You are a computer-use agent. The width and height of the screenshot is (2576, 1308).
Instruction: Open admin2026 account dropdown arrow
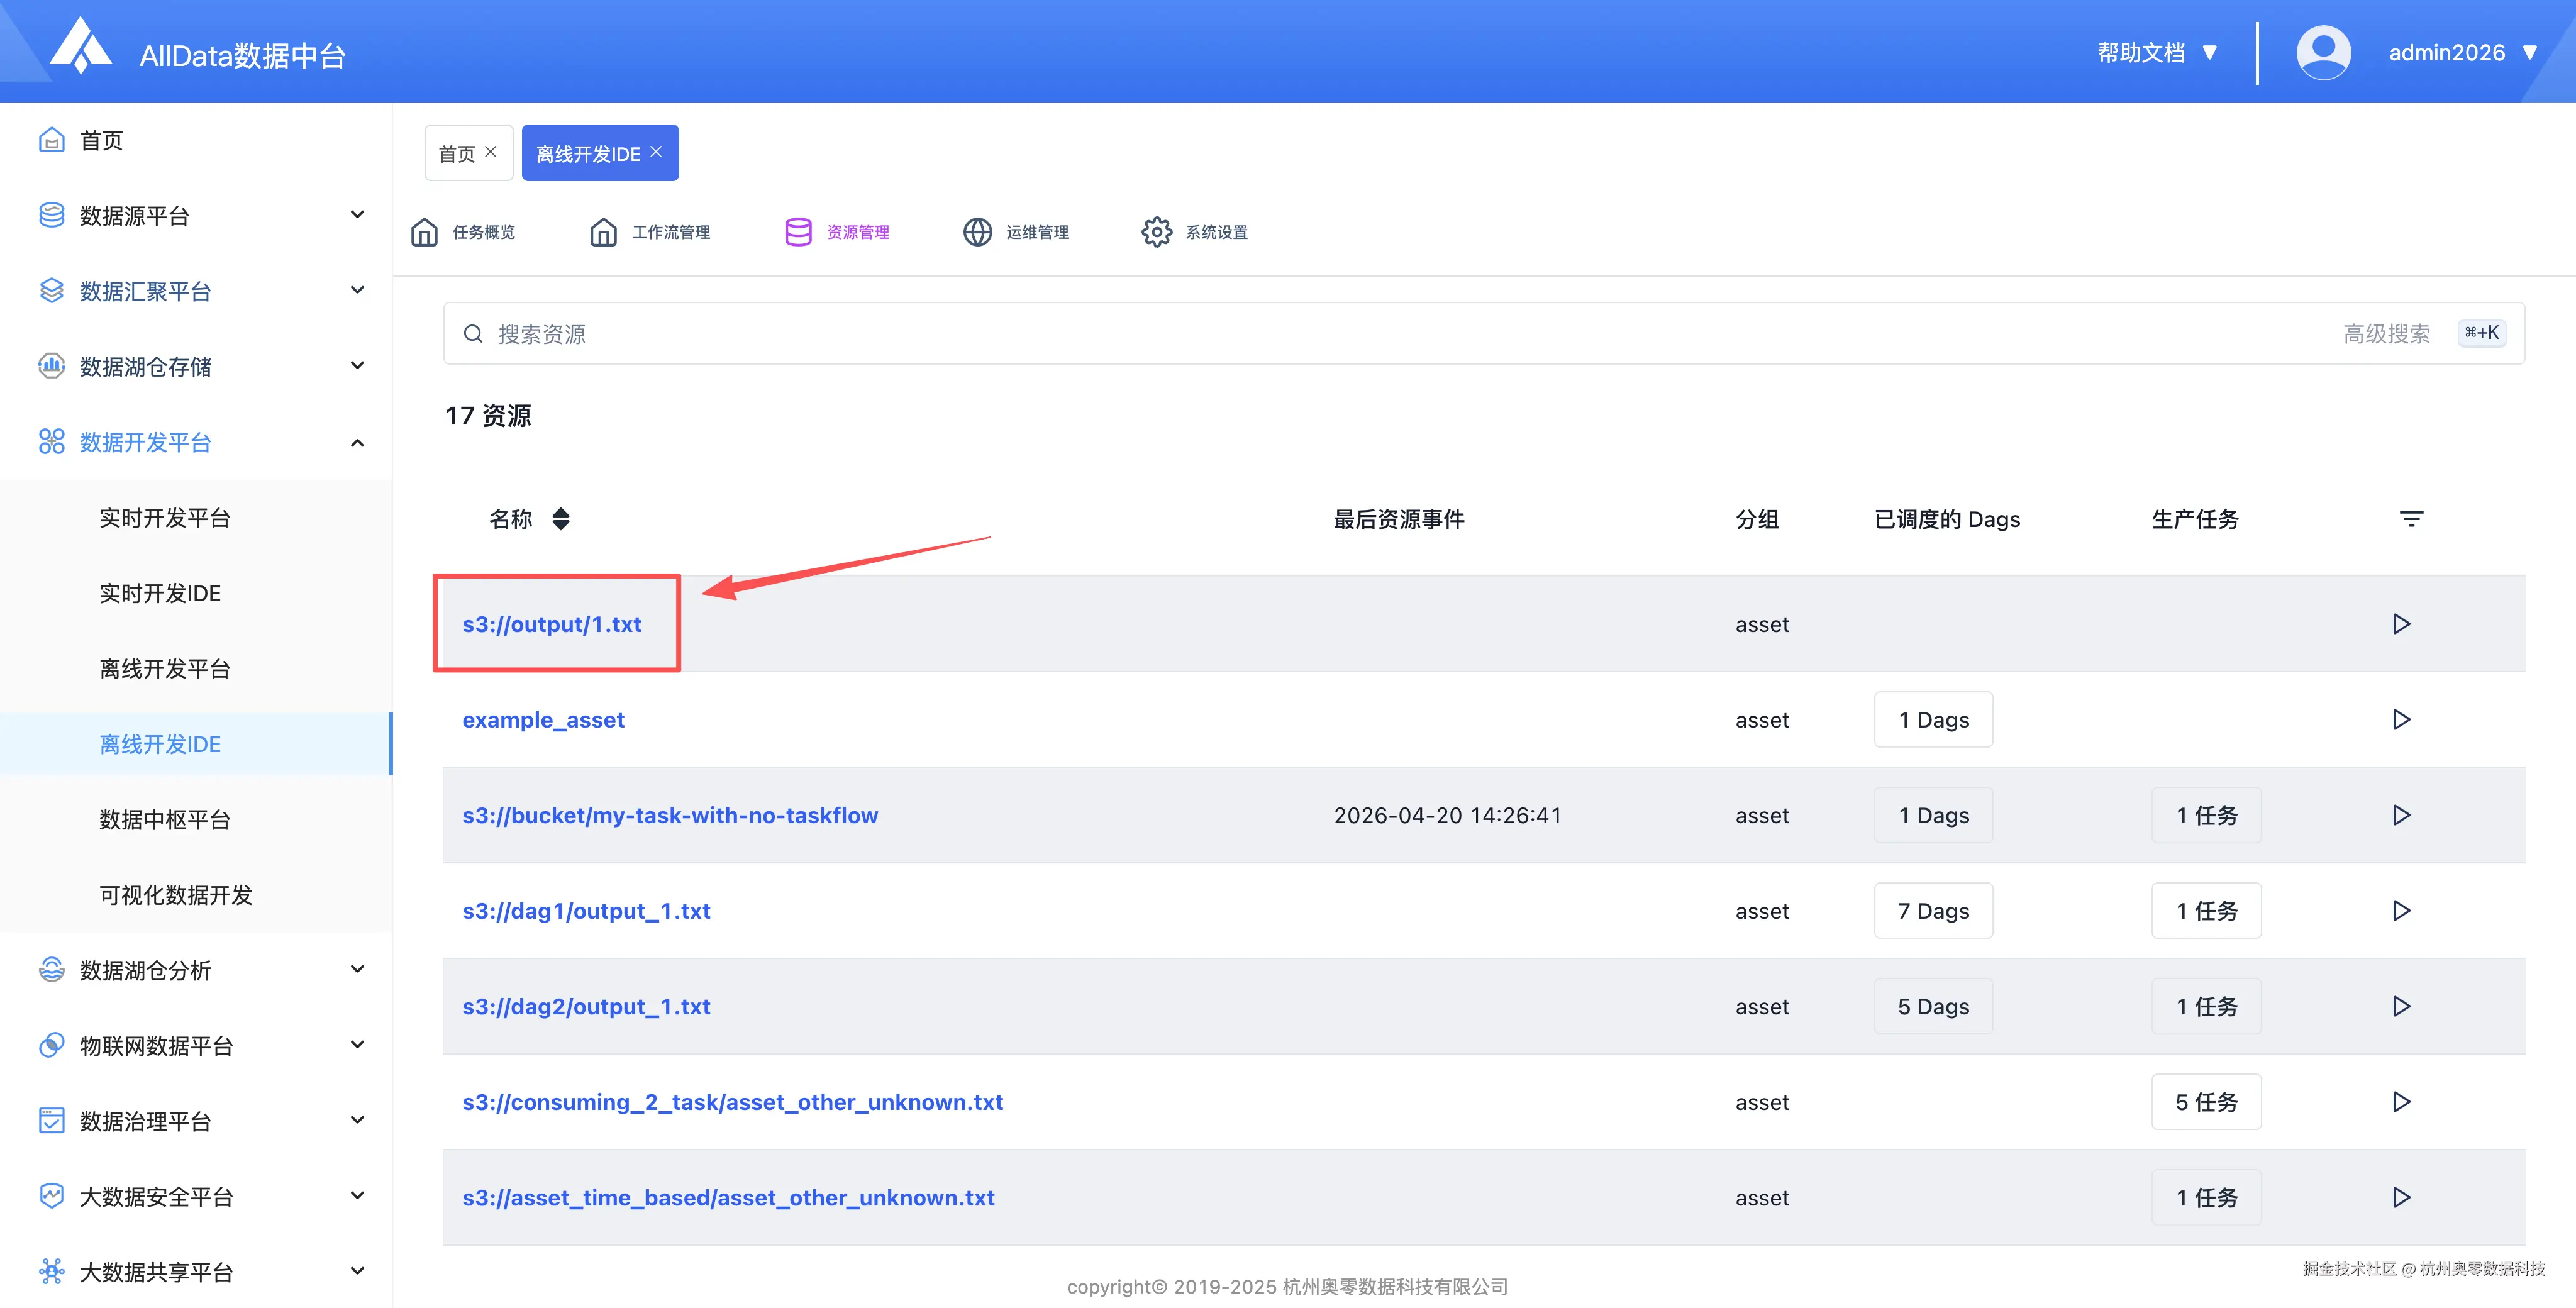click(2530, 53)
